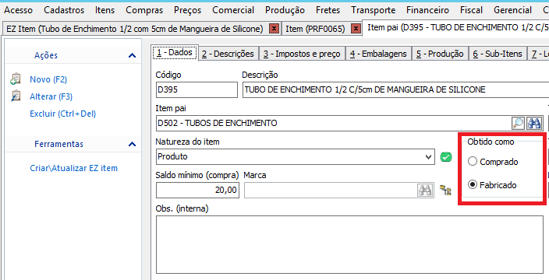Open the Financeiro menu
549x280 pixels.
427,10
